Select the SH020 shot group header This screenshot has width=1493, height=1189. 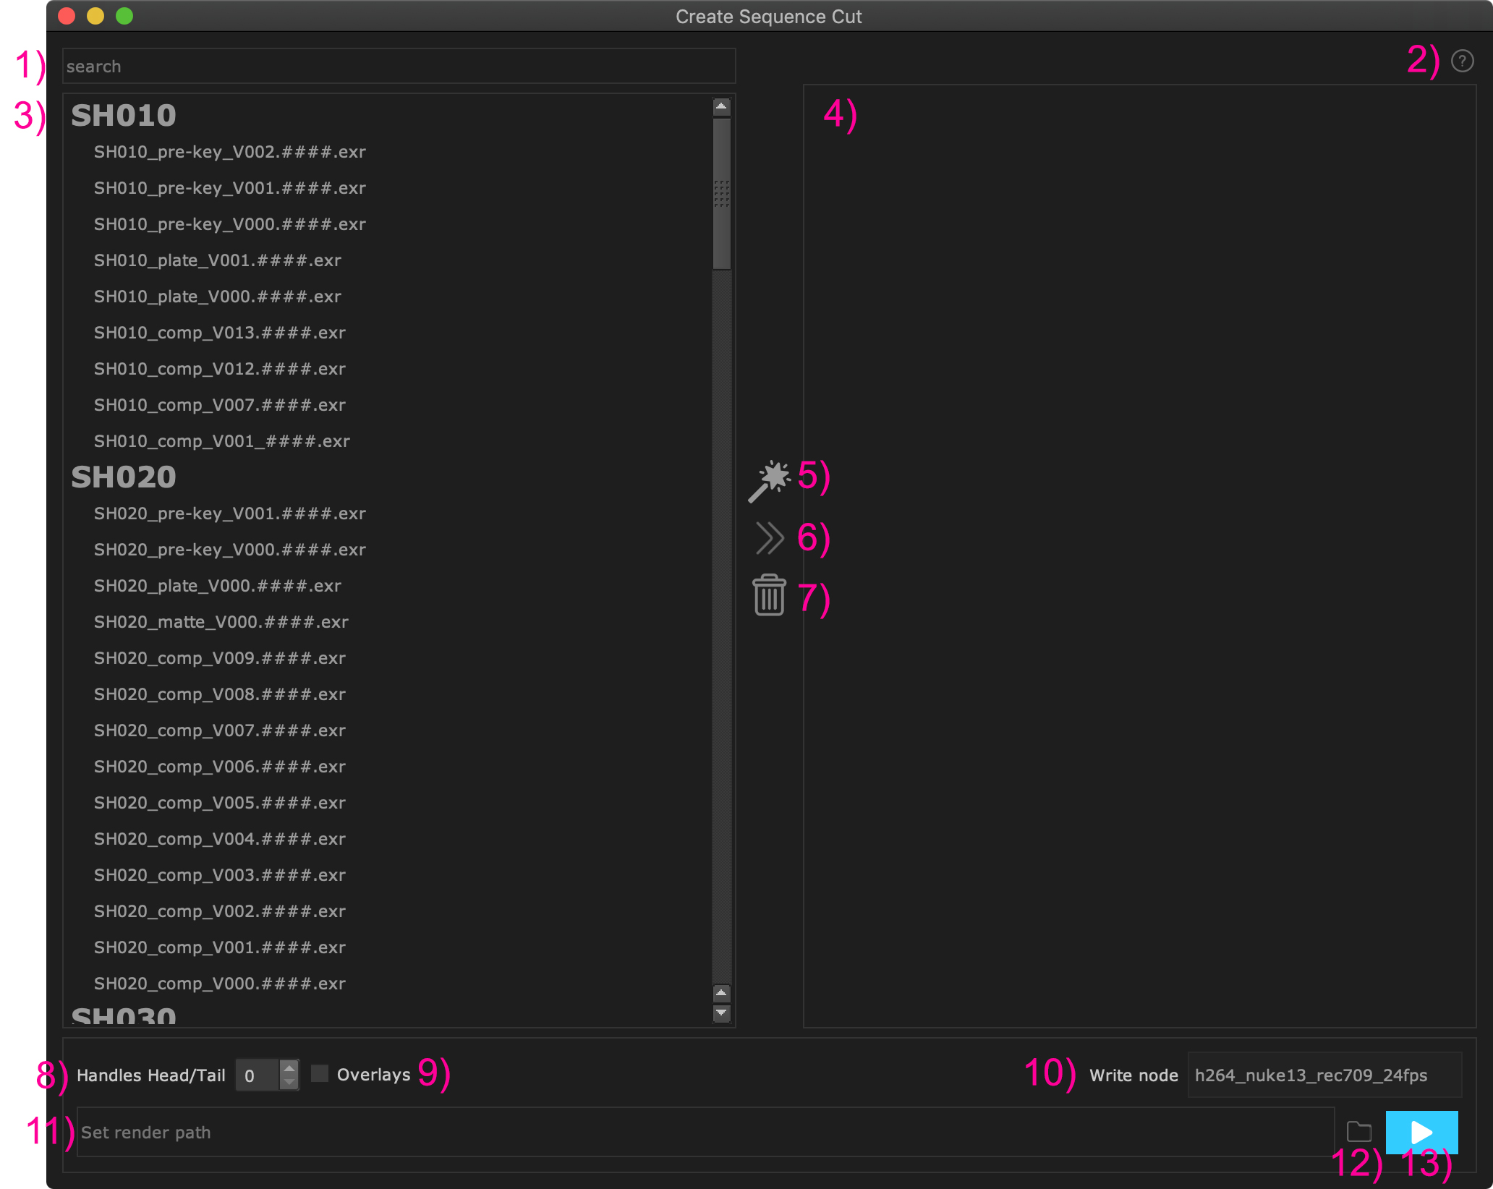coord(124,477)
